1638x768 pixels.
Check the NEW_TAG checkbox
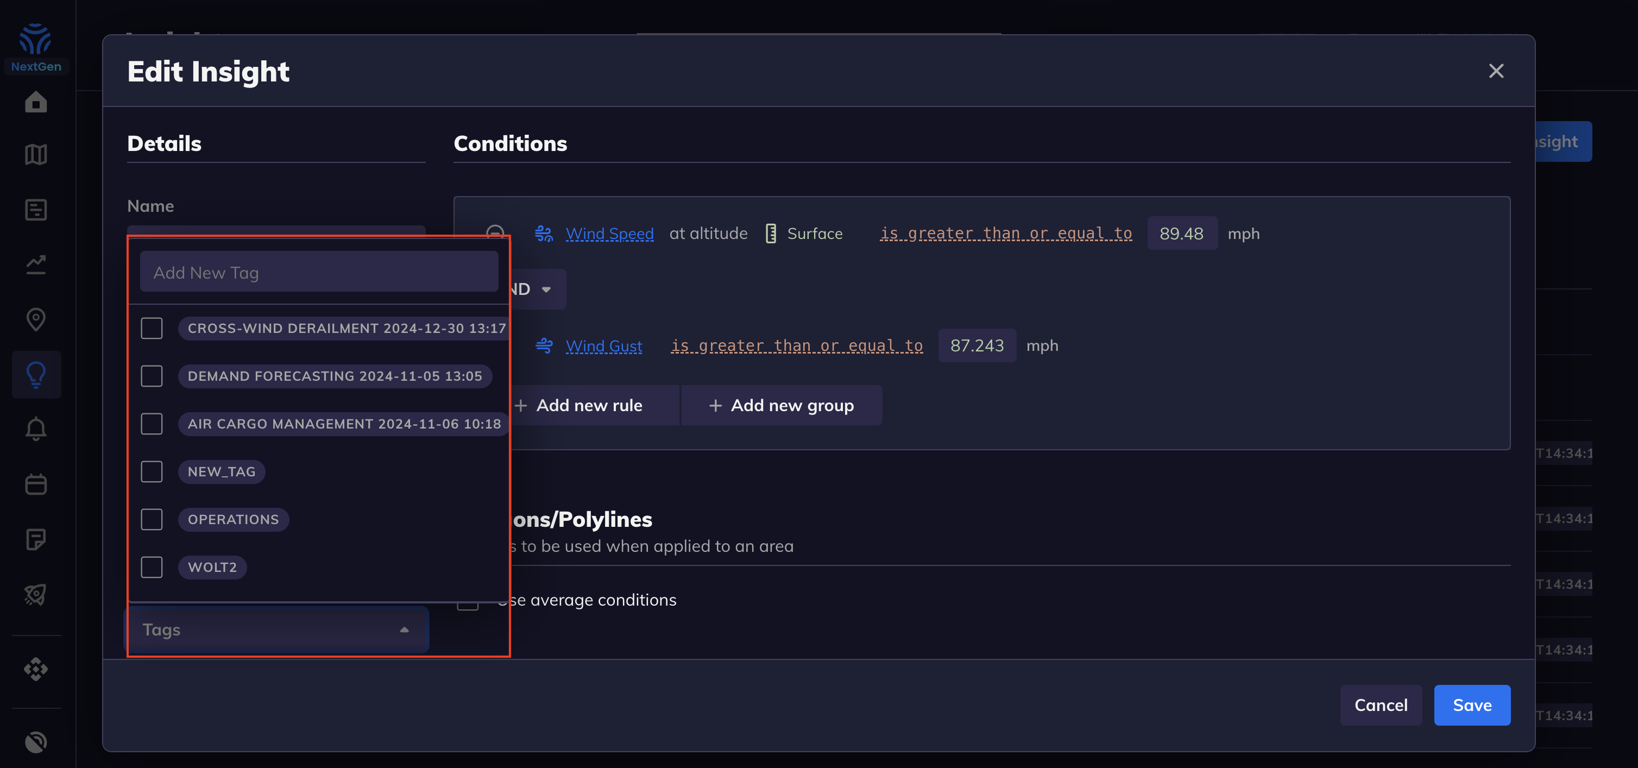152,471
